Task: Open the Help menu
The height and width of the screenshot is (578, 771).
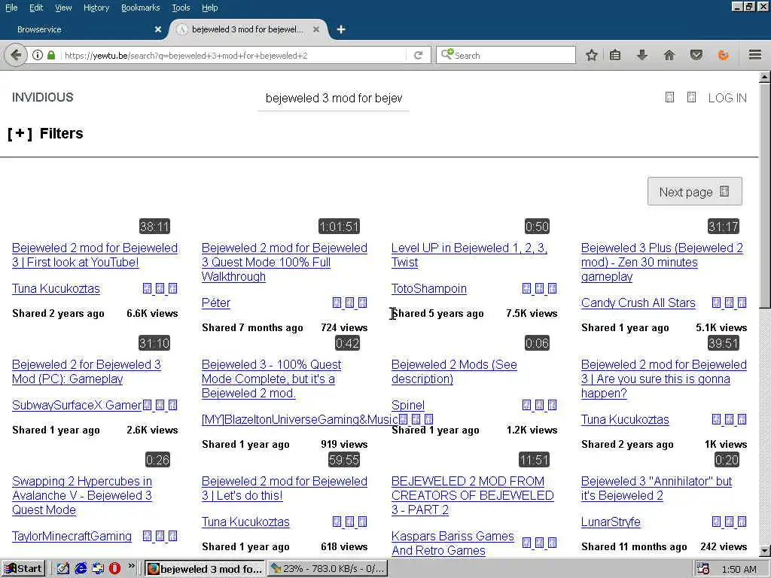Action: click(210, 8)
